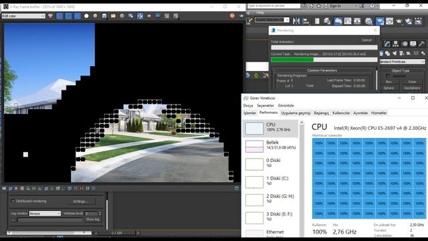Viewport: 428px width, 241px height.
Task: Open the selection set dropdown in main toolbar
Action: tap(272, 20)
